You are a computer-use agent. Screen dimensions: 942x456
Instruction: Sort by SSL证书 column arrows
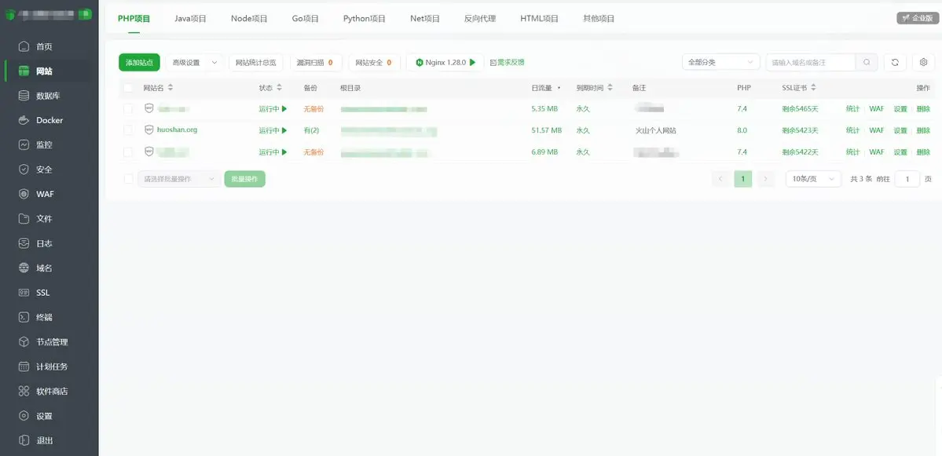point(813,88)
